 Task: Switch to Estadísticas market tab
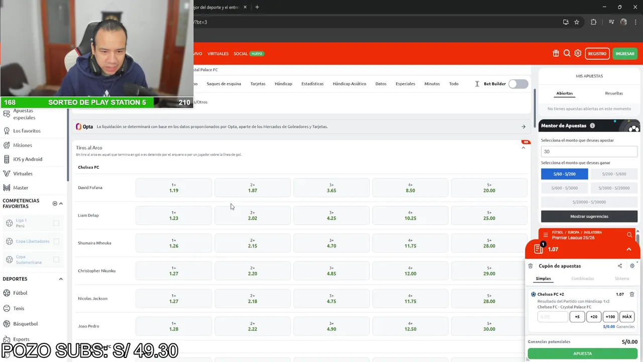point(312,84)
